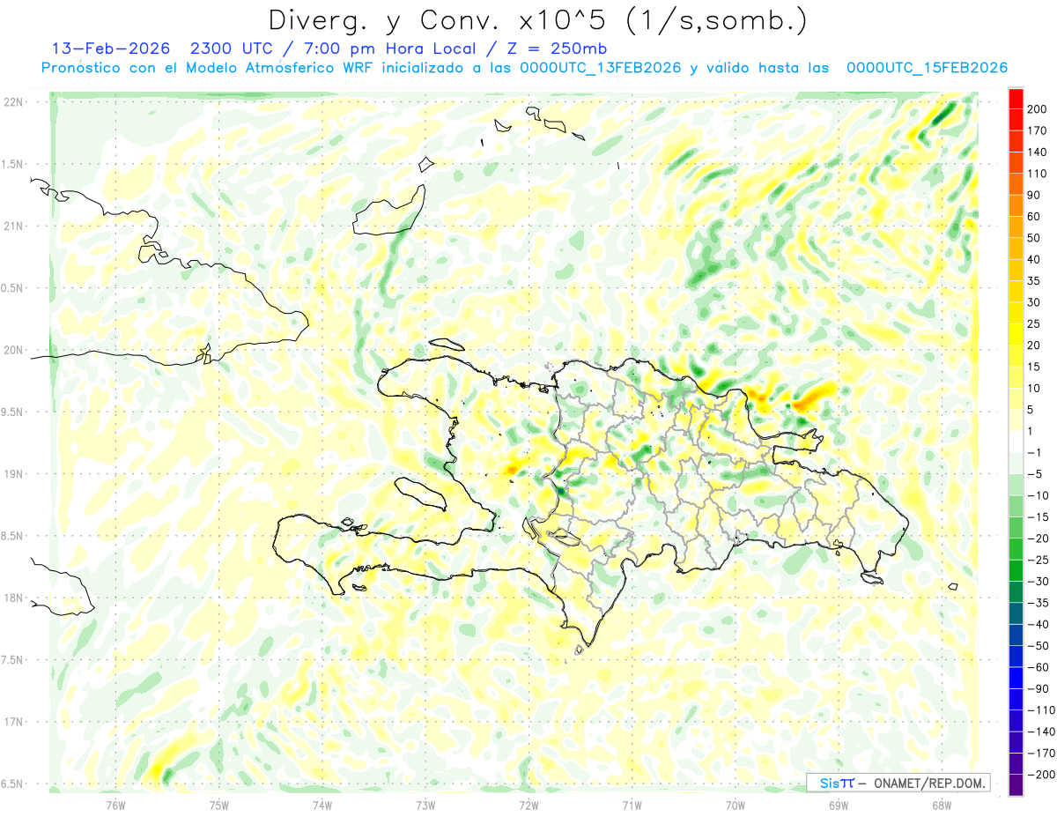Image resolution: width=1057 pixels, height=817 pixels.
Task: Click the "0000UTC_15FEB2026" valid-until time
Action: (x=926, y=68)
